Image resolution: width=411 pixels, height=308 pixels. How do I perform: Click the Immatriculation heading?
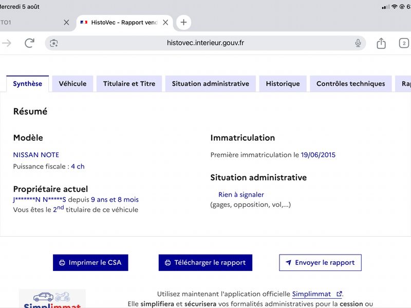pos(242,138)
